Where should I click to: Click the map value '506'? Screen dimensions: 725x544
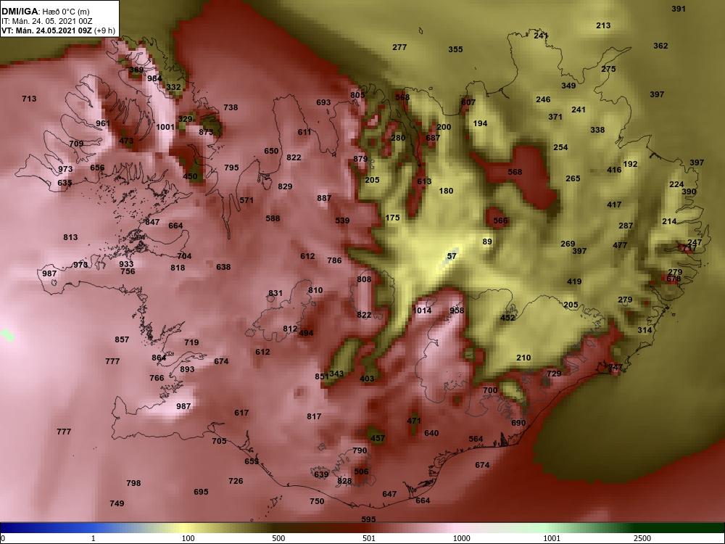click(x=362, y=471)
